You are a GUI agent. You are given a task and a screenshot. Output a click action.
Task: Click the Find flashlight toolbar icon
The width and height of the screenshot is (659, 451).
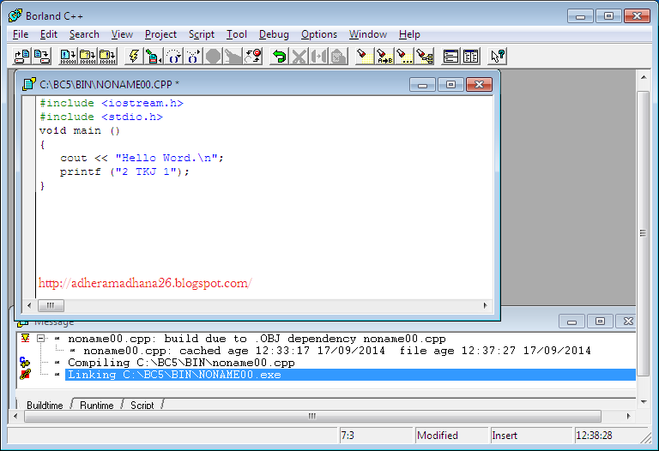click(x=365, y=57)
